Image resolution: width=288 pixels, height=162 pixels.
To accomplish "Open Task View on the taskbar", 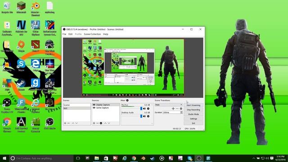I will 78,158.
